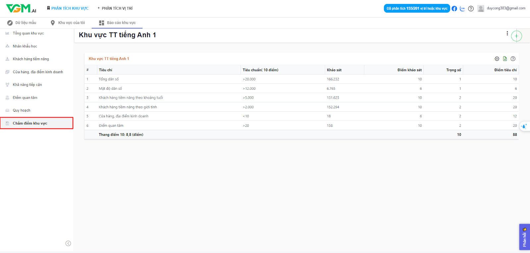The image size is (530, 253).
Task: Click the orange Khu vực TT tiếng Anh 1 title
Action: pyautogui.click(x=109, y=59)
